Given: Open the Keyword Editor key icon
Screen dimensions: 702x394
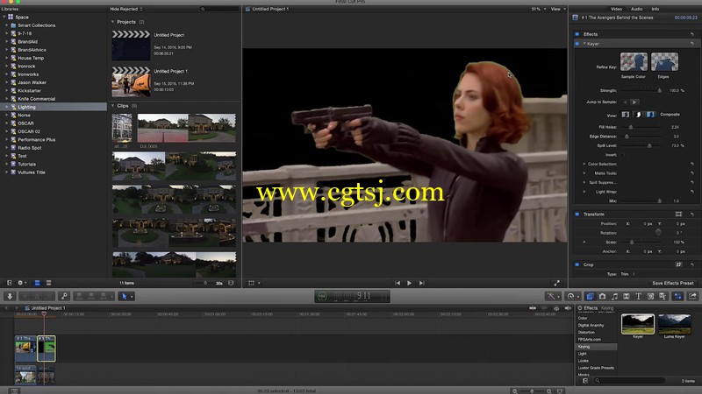Looking at the screenshot, I should (64, 296).
